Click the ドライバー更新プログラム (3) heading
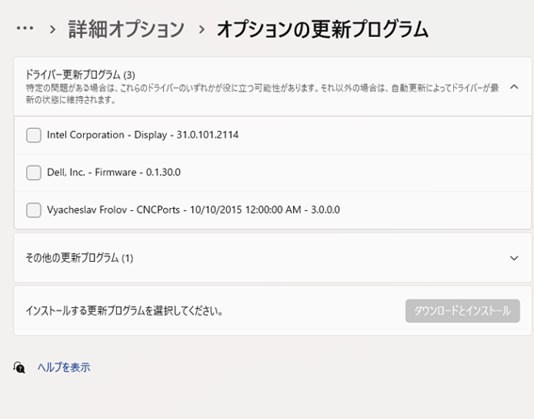 pos(80,74)
